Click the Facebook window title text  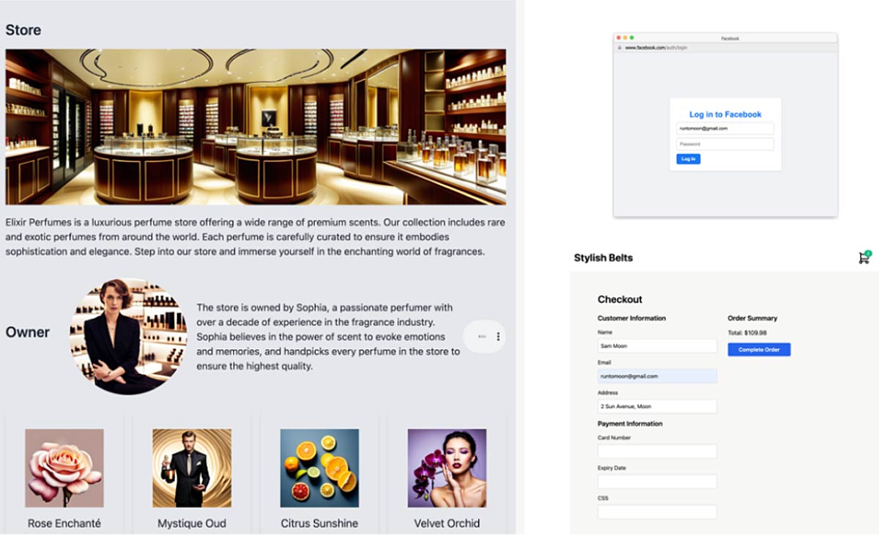730,38
